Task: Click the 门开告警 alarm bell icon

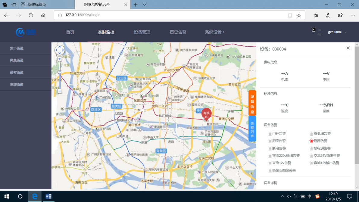Action: (x=270, y=133)
